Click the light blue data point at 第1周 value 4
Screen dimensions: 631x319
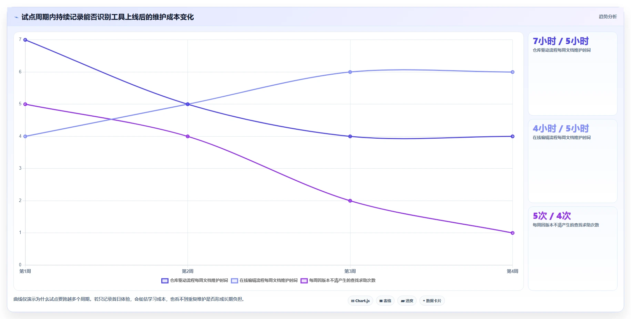click(25, 136)
